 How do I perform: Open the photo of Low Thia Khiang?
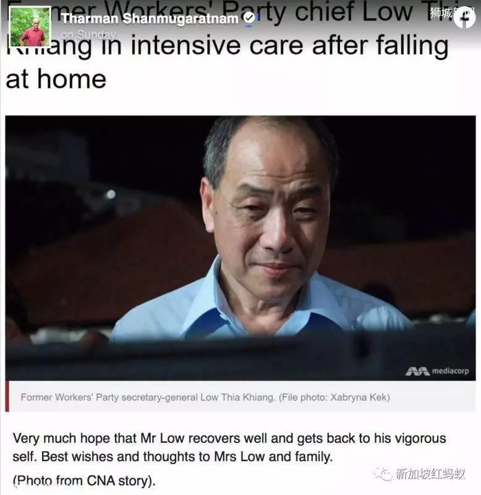tap(240, 248)
